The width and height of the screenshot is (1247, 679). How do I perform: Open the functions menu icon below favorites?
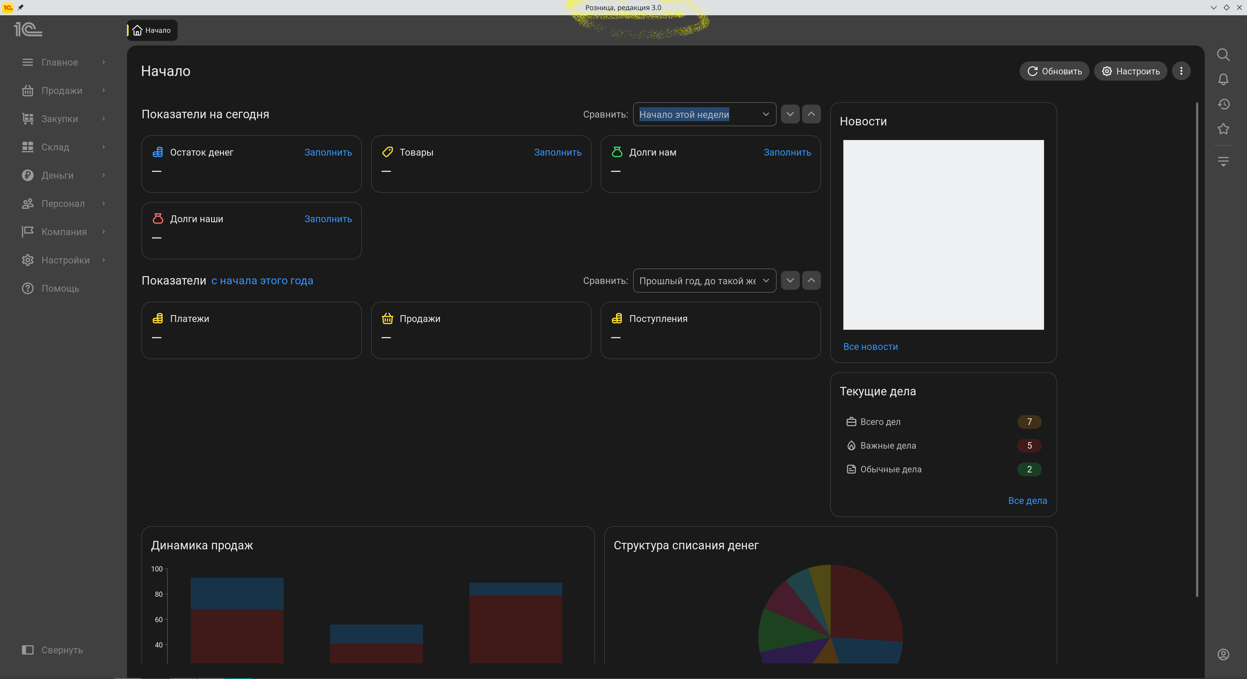[x=1223, y=161]
